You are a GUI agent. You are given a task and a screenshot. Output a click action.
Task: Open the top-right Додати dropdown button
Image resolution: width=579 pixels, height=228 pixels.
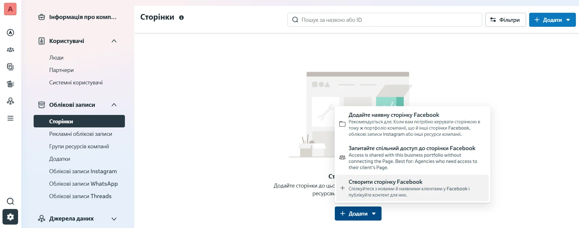coord(552,20)
